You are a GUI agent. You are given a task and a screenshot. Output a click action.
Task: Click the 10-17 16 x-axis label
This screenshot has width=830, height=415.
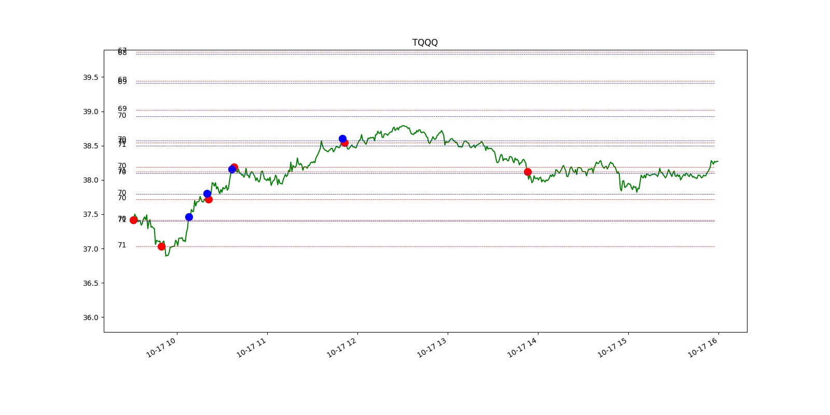(x=703, y=347)
